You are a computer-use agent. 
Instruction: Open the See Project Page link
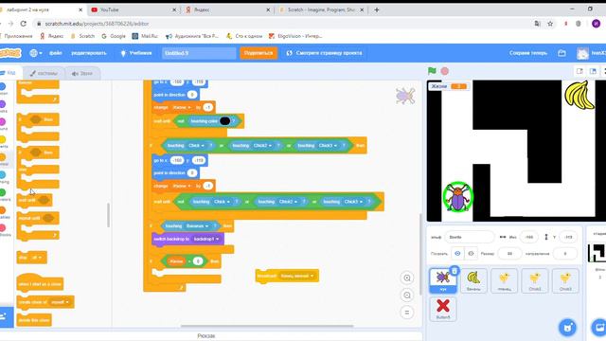point(324,53)
